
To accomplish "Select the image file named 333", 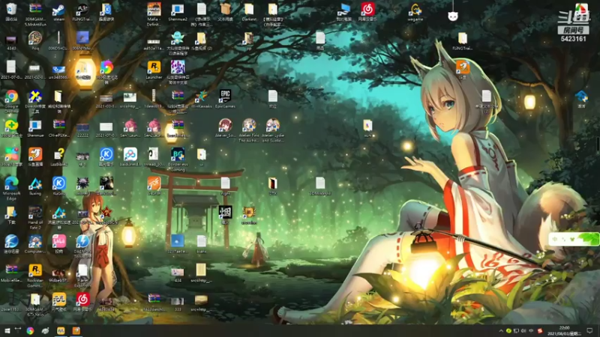I will (x=178, y=304).
